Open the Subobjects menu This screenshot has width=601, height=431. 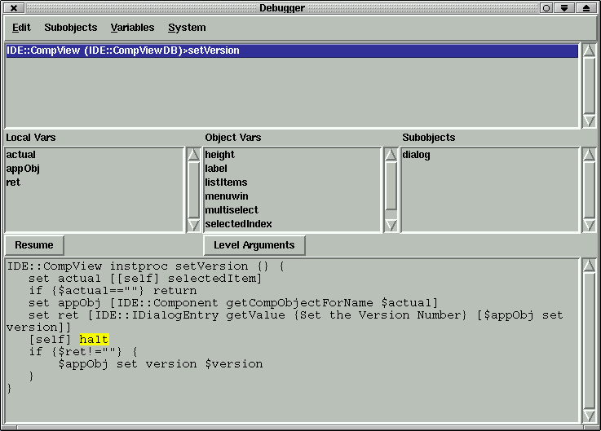coord(70,28)
